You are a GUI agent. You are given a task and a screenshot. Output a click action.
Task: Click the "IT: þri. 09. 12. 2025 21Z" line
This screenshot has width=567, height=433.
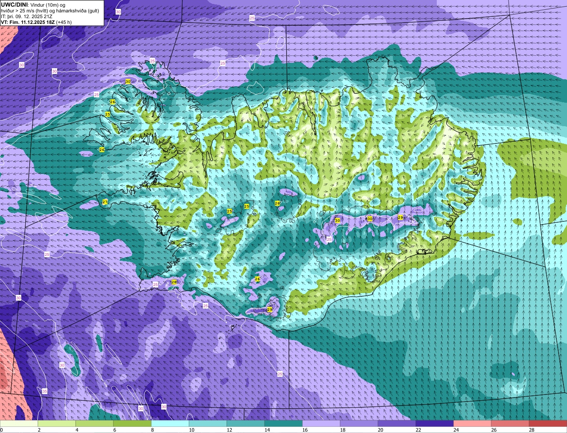(27, 16)
